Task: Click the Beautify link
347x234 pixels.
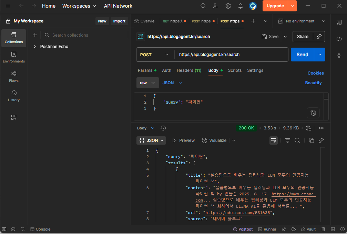Action: click(x=313, y=83)
